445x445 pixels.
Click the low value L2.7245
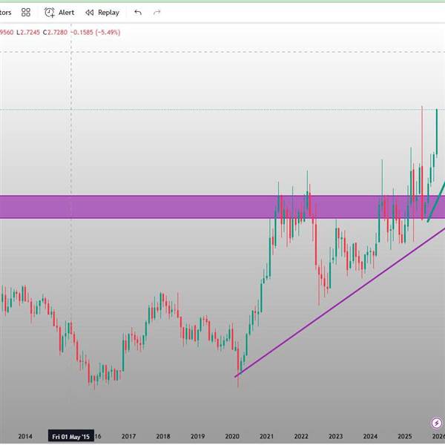[28, 33]
